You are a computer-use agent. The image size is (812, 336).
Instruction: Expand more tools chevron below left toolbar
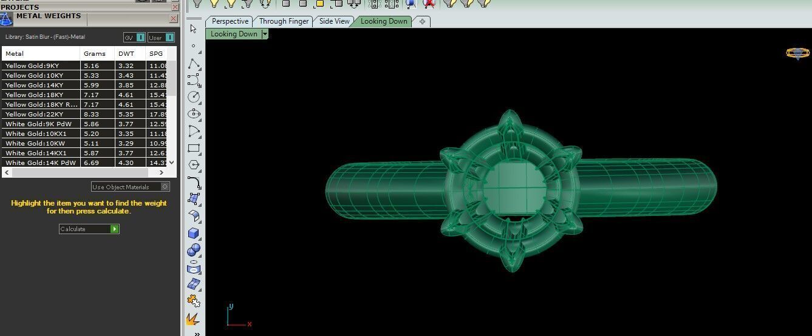pos(196,333)
